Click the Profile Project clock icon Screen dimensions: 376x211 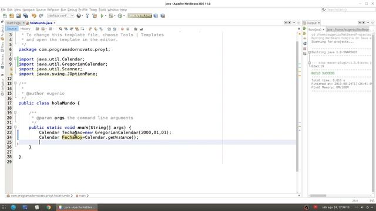point(120,16)
